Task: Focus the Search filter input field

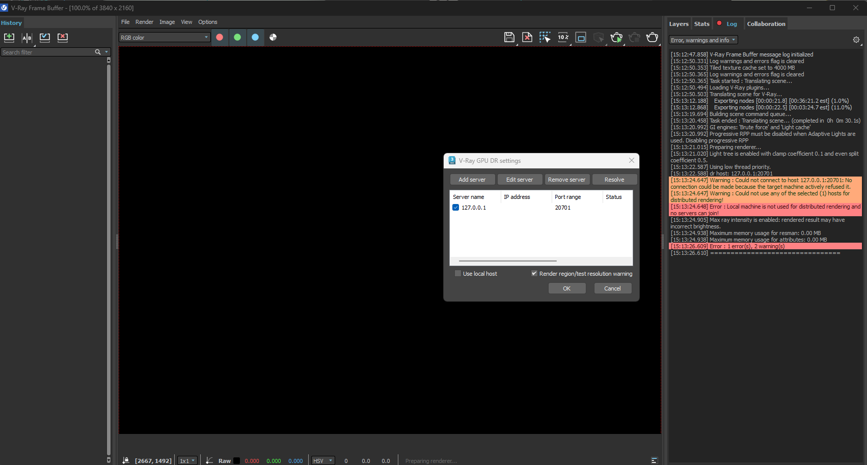Action: pyautogui.click(x=47, y=52)
